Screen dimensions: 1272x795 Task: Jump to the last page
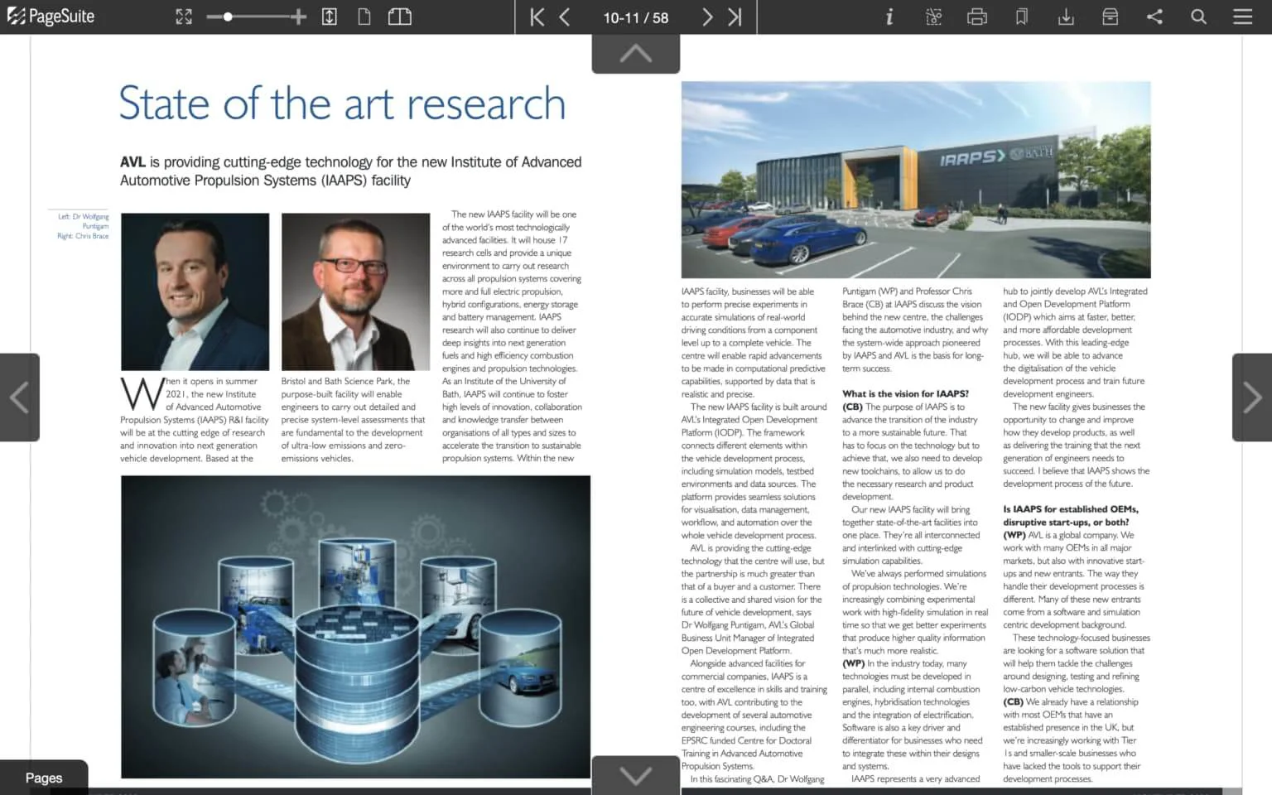coord(735,17)
